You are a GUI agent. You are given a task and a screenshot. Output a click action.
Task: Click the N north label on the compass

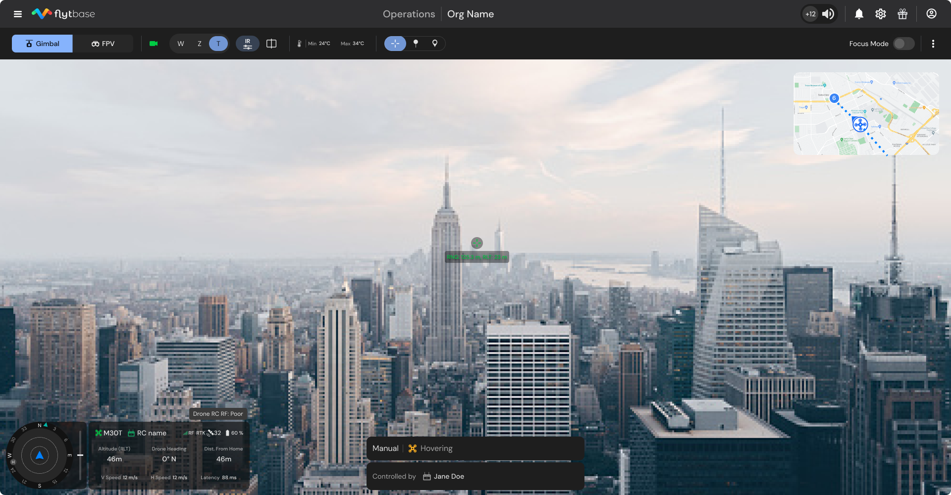(40, 426)
